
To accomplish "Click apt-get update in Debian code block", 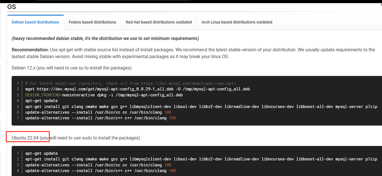I will [41, 101].
